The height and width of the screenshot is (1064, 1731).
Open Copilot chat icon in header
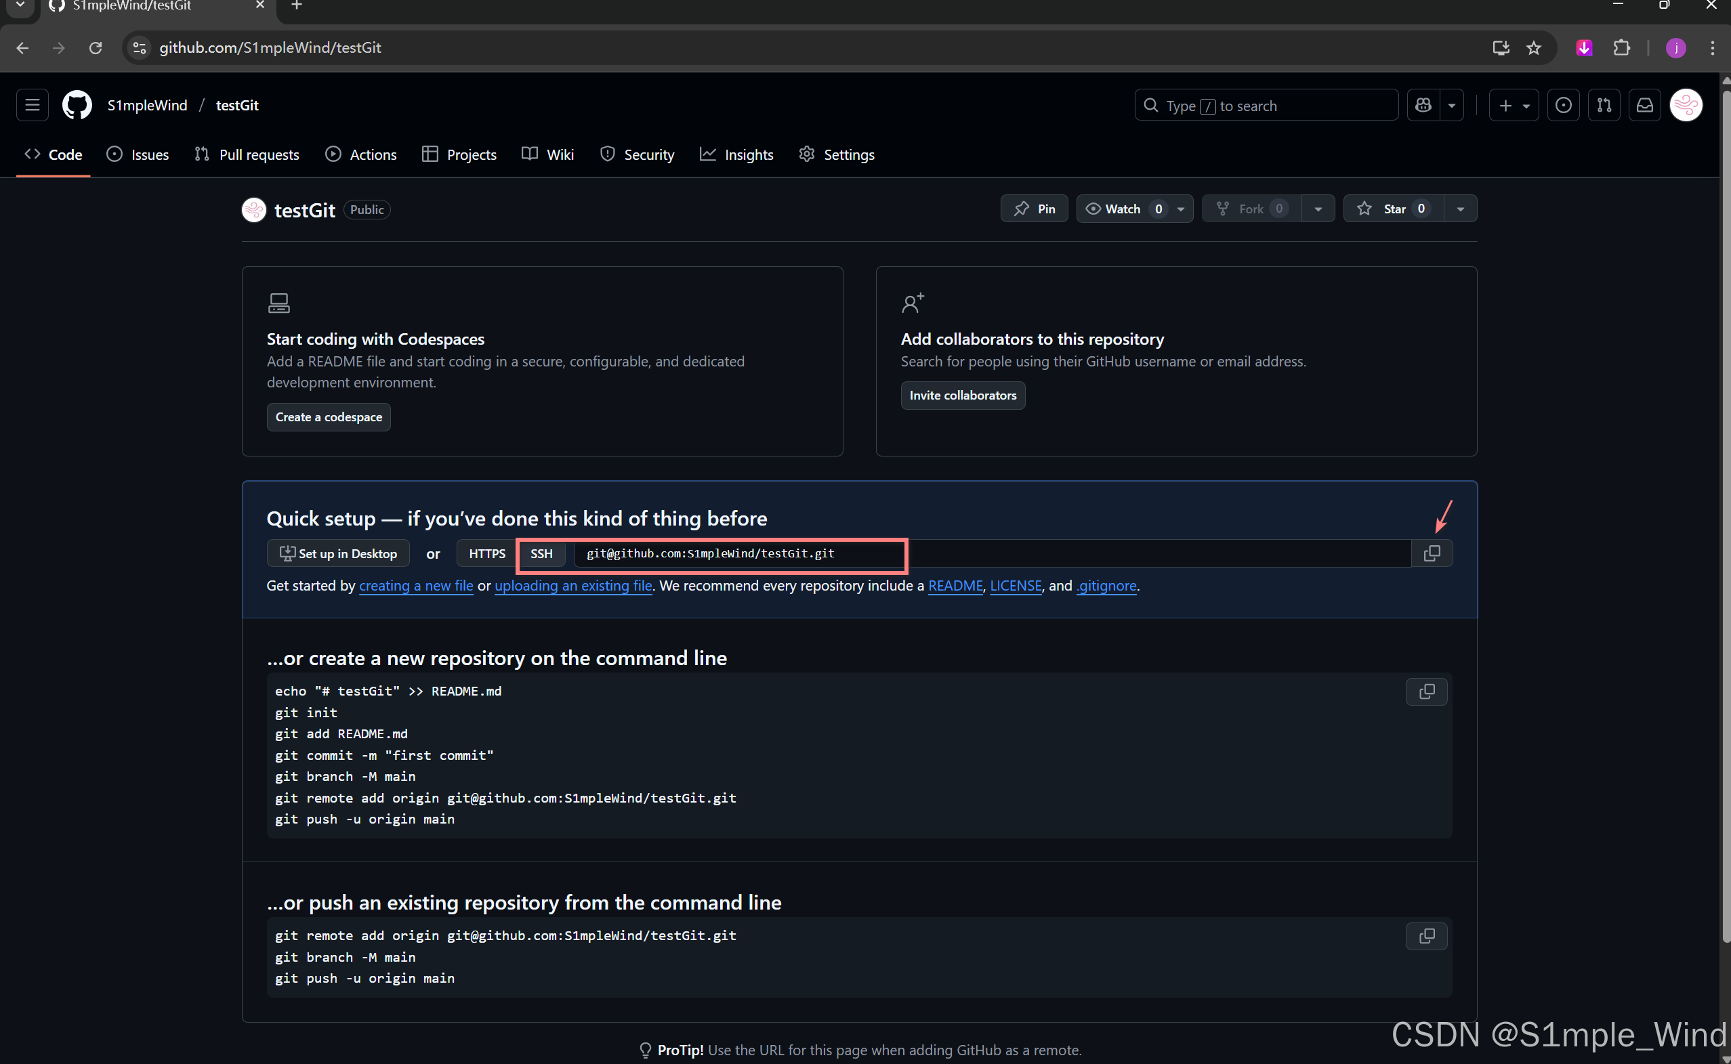(1423, 106)
